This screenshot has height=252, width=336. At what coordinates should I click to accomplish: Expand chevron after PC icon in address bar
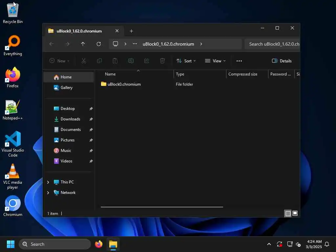pyautogui.click(x=125, y=44)
